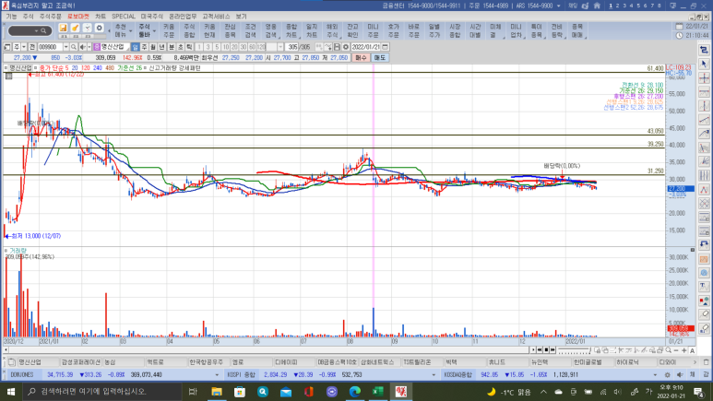Click the top toolbar search box
Viewport: 713px width, 401px height.
[30, 30]
